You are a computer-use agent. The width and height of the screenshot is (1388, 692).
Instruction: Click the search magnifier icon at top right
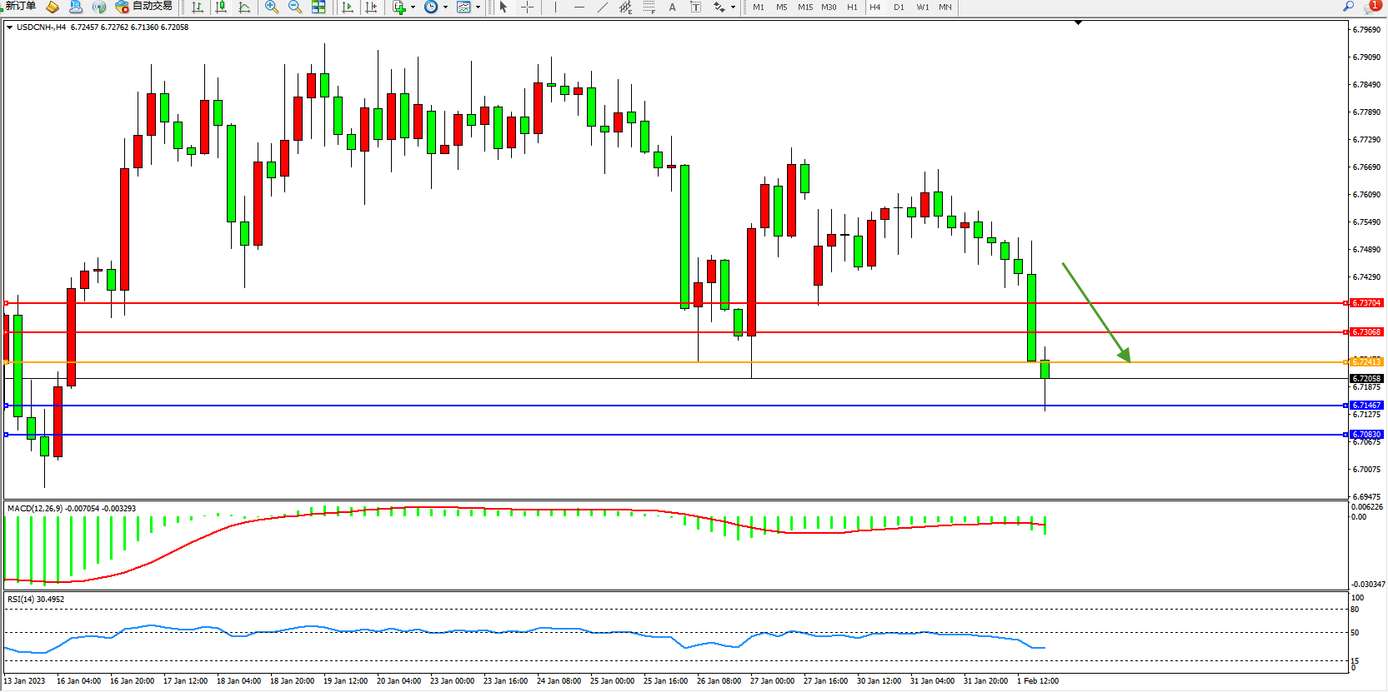click(1348, 7)
